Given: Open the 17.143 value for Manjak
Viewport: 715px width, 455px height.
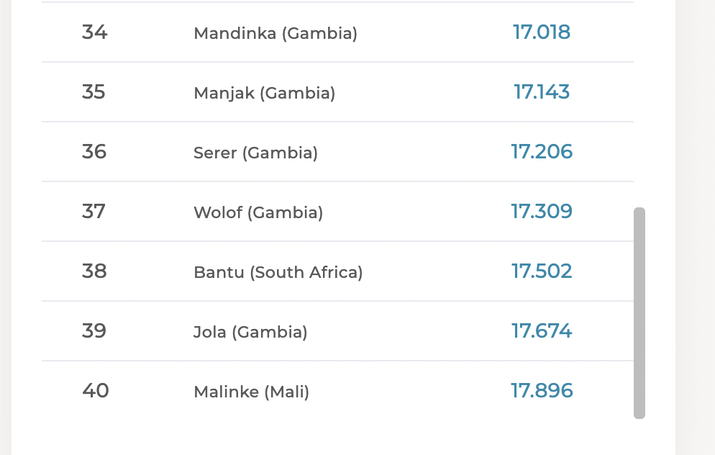Looking at the screenshot, I should pyautogui.click(x=541, y=91).
